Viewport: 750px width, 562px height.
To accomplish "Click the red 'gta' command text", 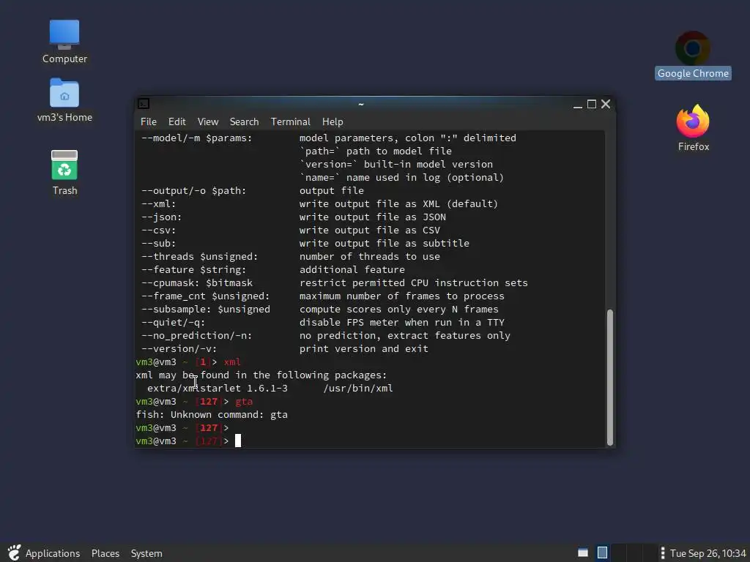I will click(x=244, y=402).
